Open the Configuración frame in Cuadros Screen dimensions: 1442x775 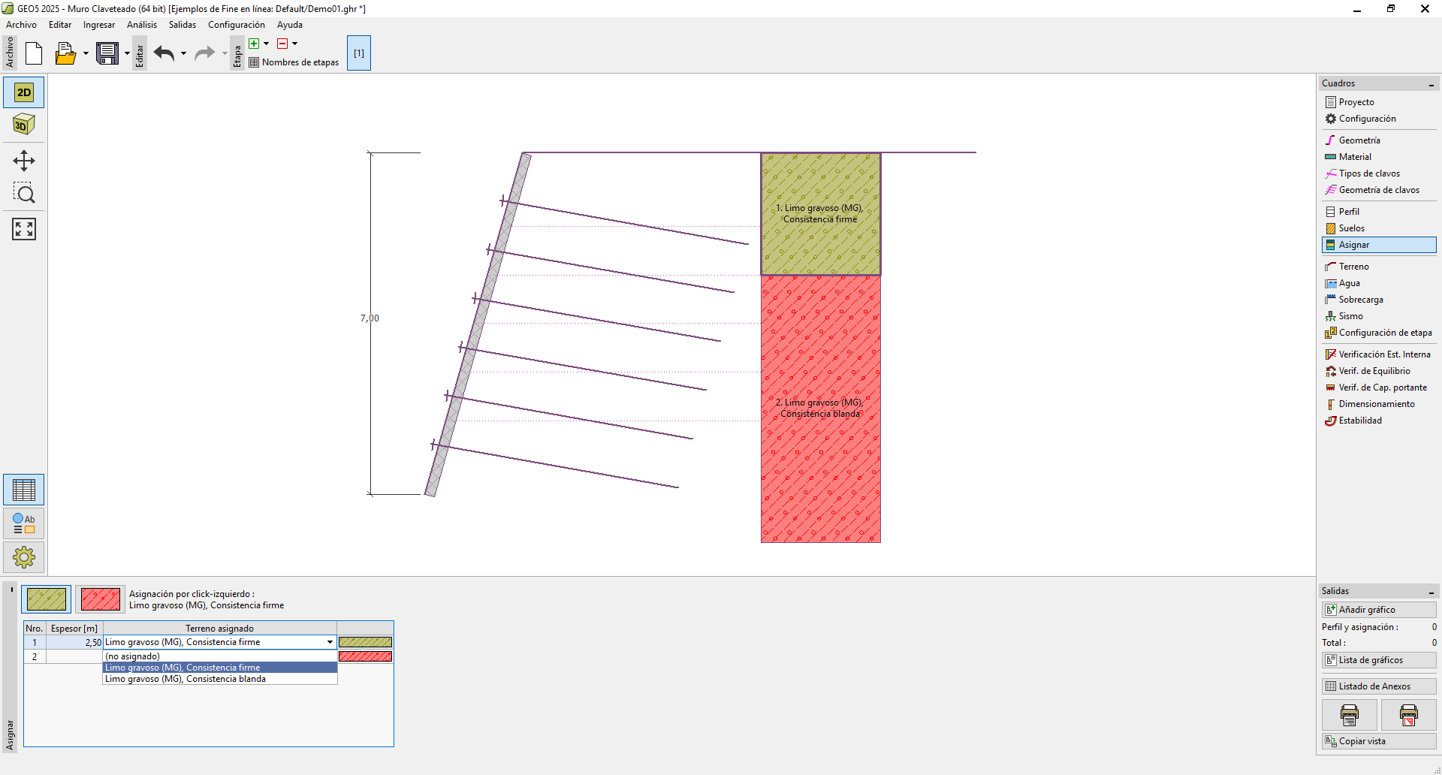pos(1379,119)
